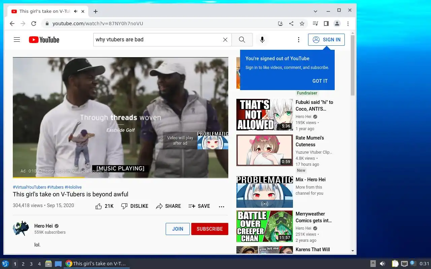
Task: Switch to workspace 2 in the taskbar
Action: 23,264
